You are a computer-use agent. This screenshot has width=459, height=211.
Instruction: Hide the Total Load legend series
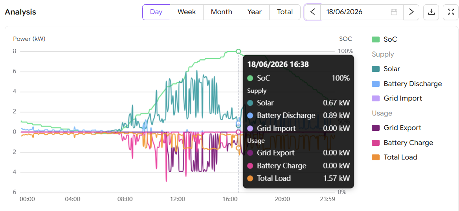point(394,158)
